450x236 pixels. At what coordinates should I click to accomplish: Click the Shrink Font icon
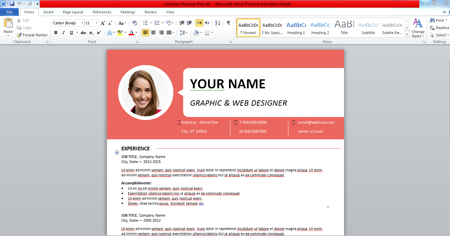pos(110,23)
